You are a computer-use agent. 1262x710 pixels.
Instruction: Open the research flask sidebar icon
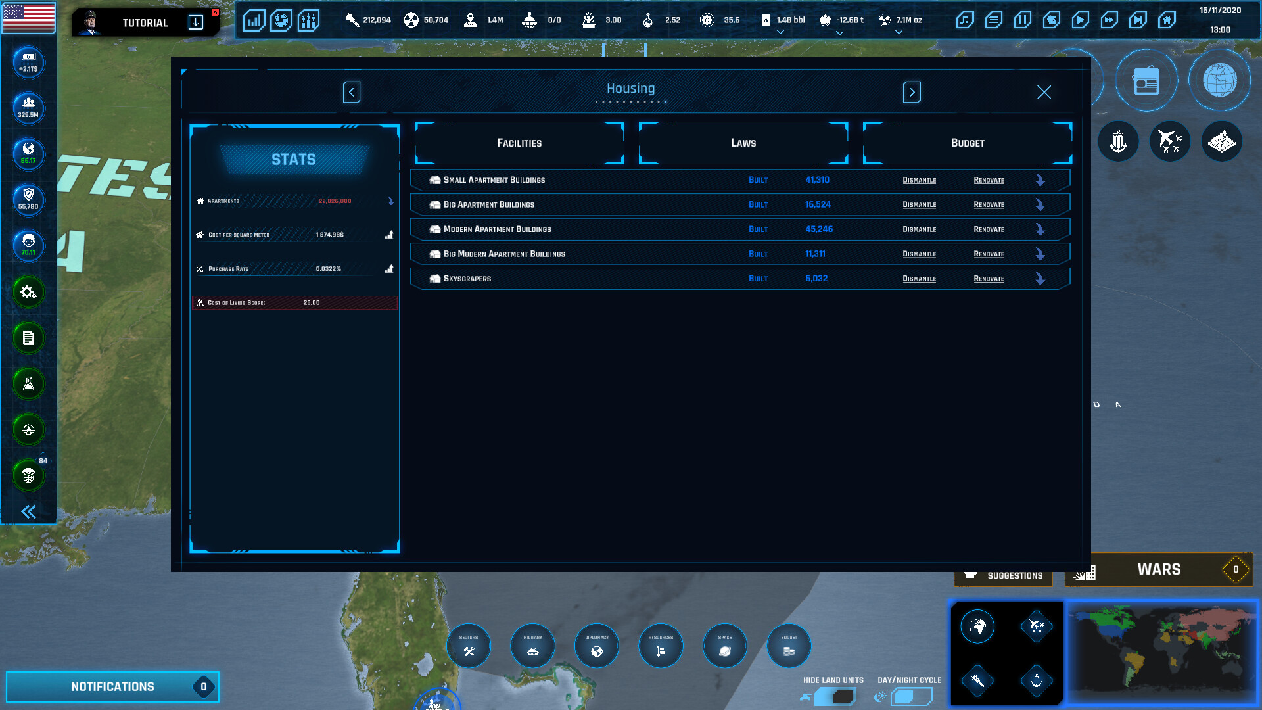tap(28, 384)
